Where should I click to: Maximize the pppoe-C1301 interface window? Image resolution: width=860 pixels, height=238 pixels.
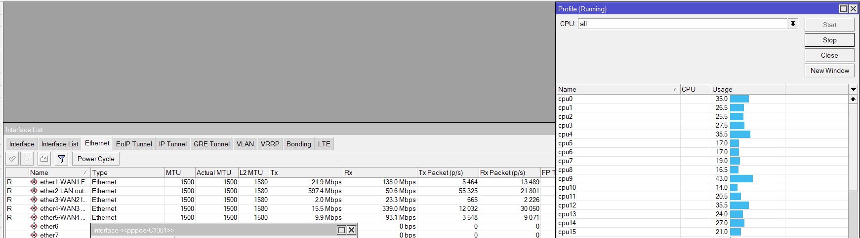tap(341, 230)
